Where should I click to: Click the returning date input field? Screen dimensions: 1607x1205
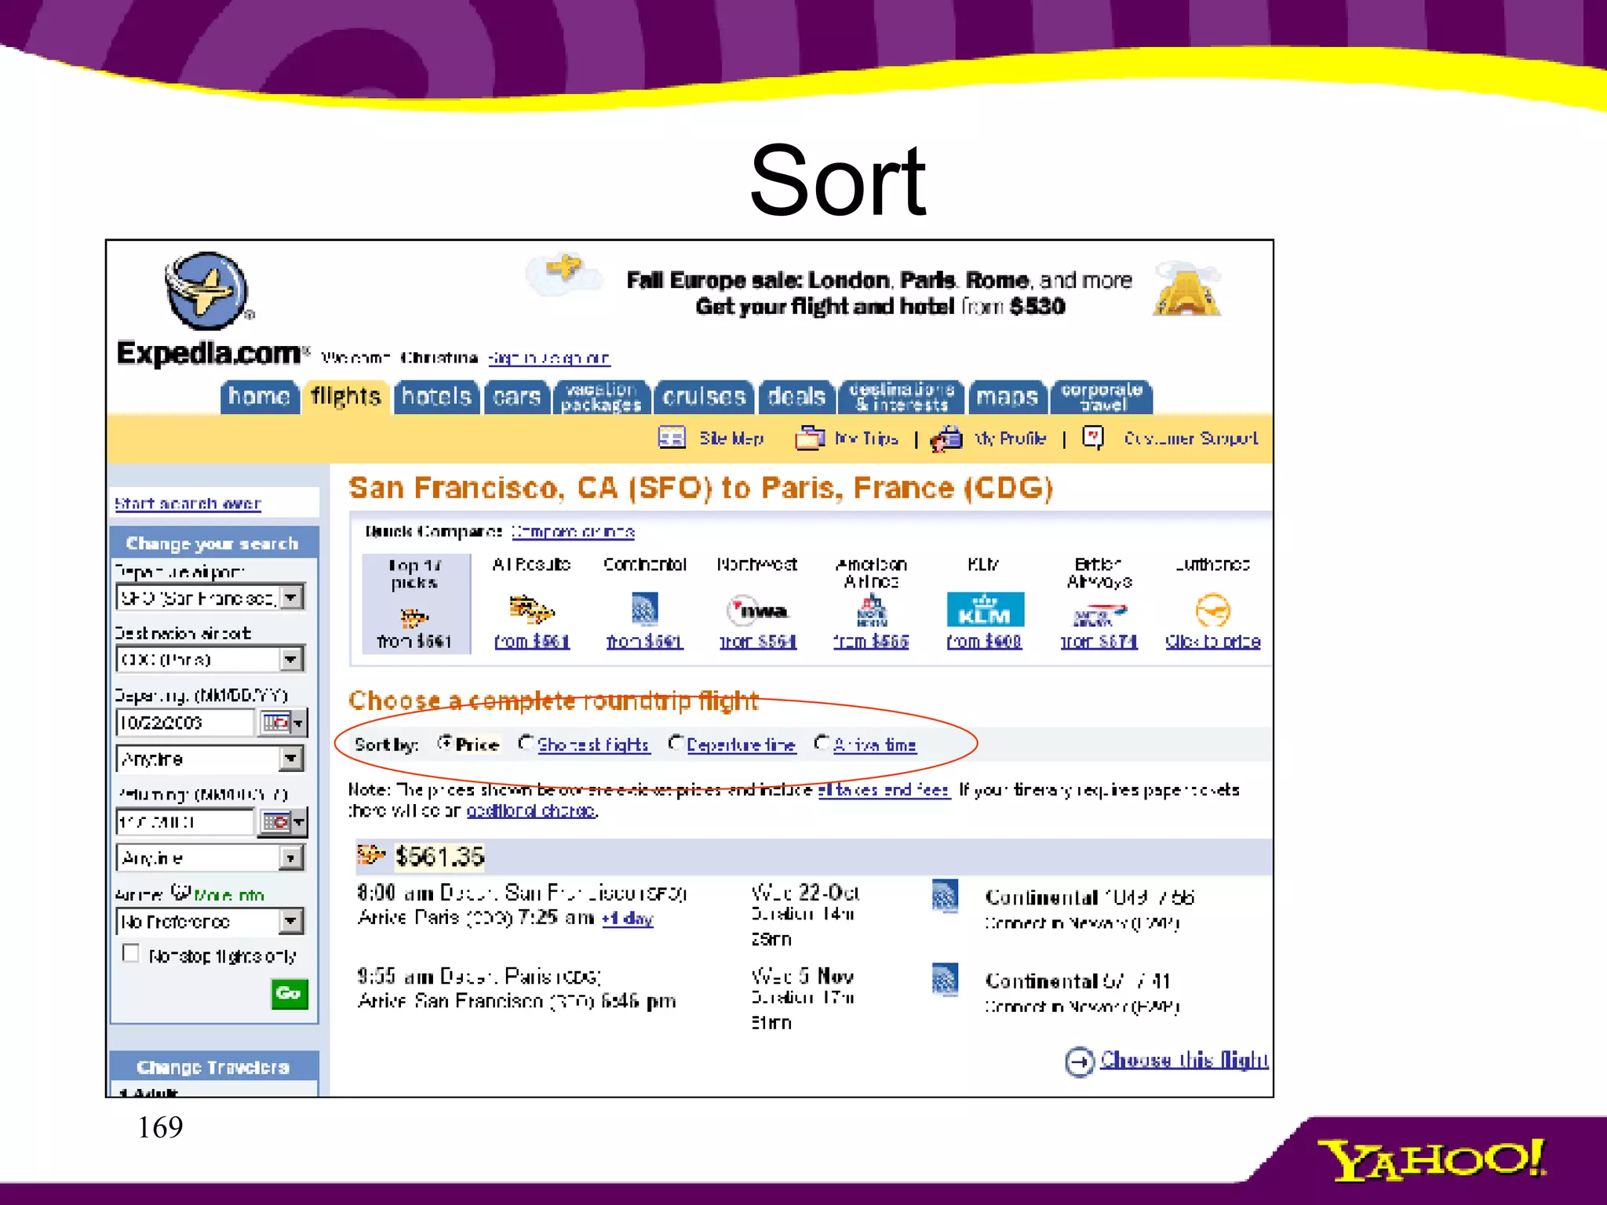tap(185, 821)
